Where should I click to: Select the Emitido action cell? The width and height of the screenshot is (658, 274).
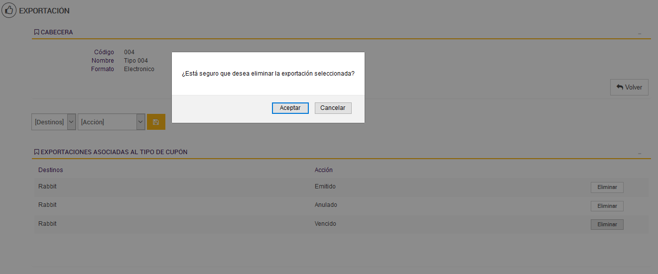tap(325, 186)
